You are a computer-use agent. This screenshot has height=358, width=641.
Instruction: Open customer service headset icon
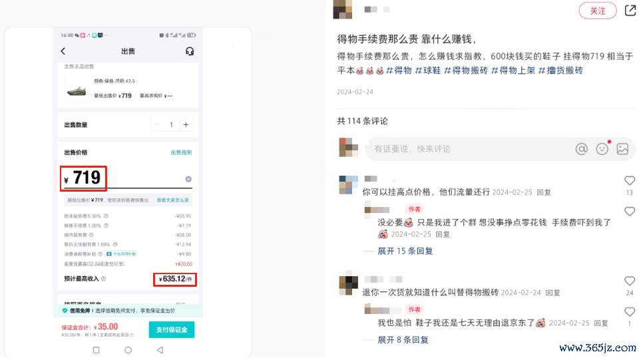pyautogui.click(x=189, y=51)
